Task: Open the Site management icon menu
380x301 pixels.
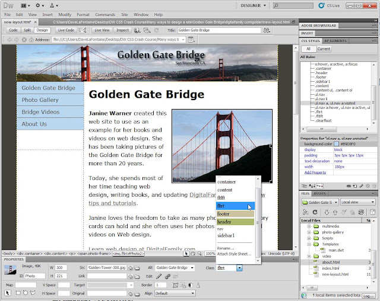Action: 54,5
